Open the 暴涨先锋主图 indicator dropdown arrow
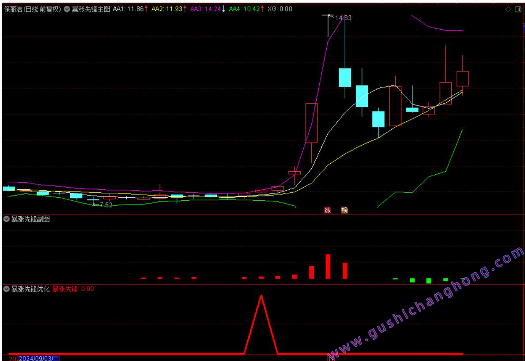This screenshot has width=525, height=361. (x=67, y=9)
